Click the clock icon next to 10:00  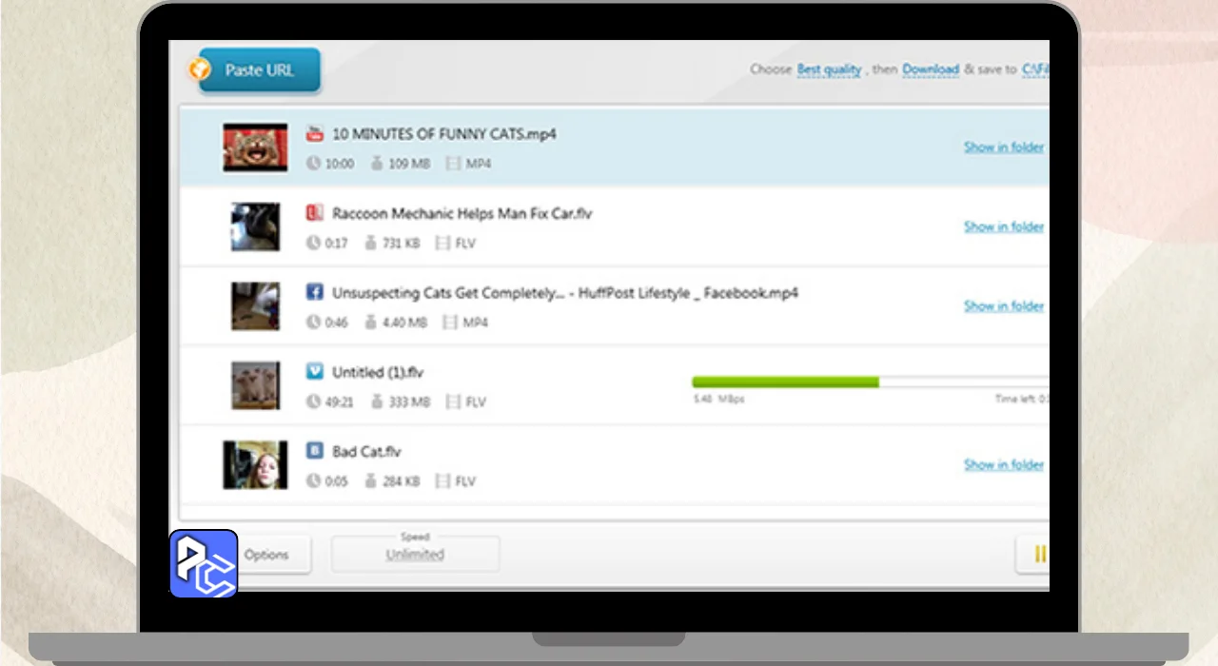tap(314, 164)
